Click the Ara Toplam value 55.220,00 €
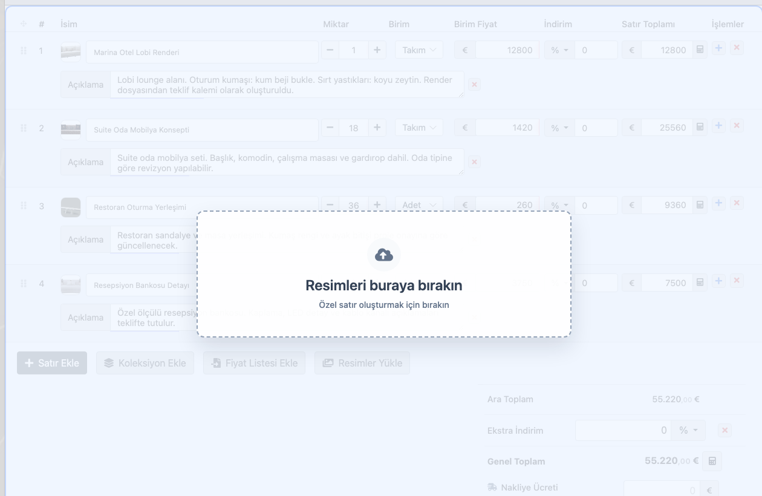The image size is (762, 496). point(676,399)
